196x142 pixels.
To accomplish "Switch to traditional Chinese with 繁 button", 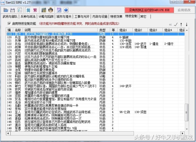I will click(x=35, y=10).
